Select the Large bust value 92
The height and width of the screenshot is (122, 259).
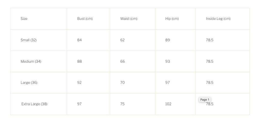point(80,83)
